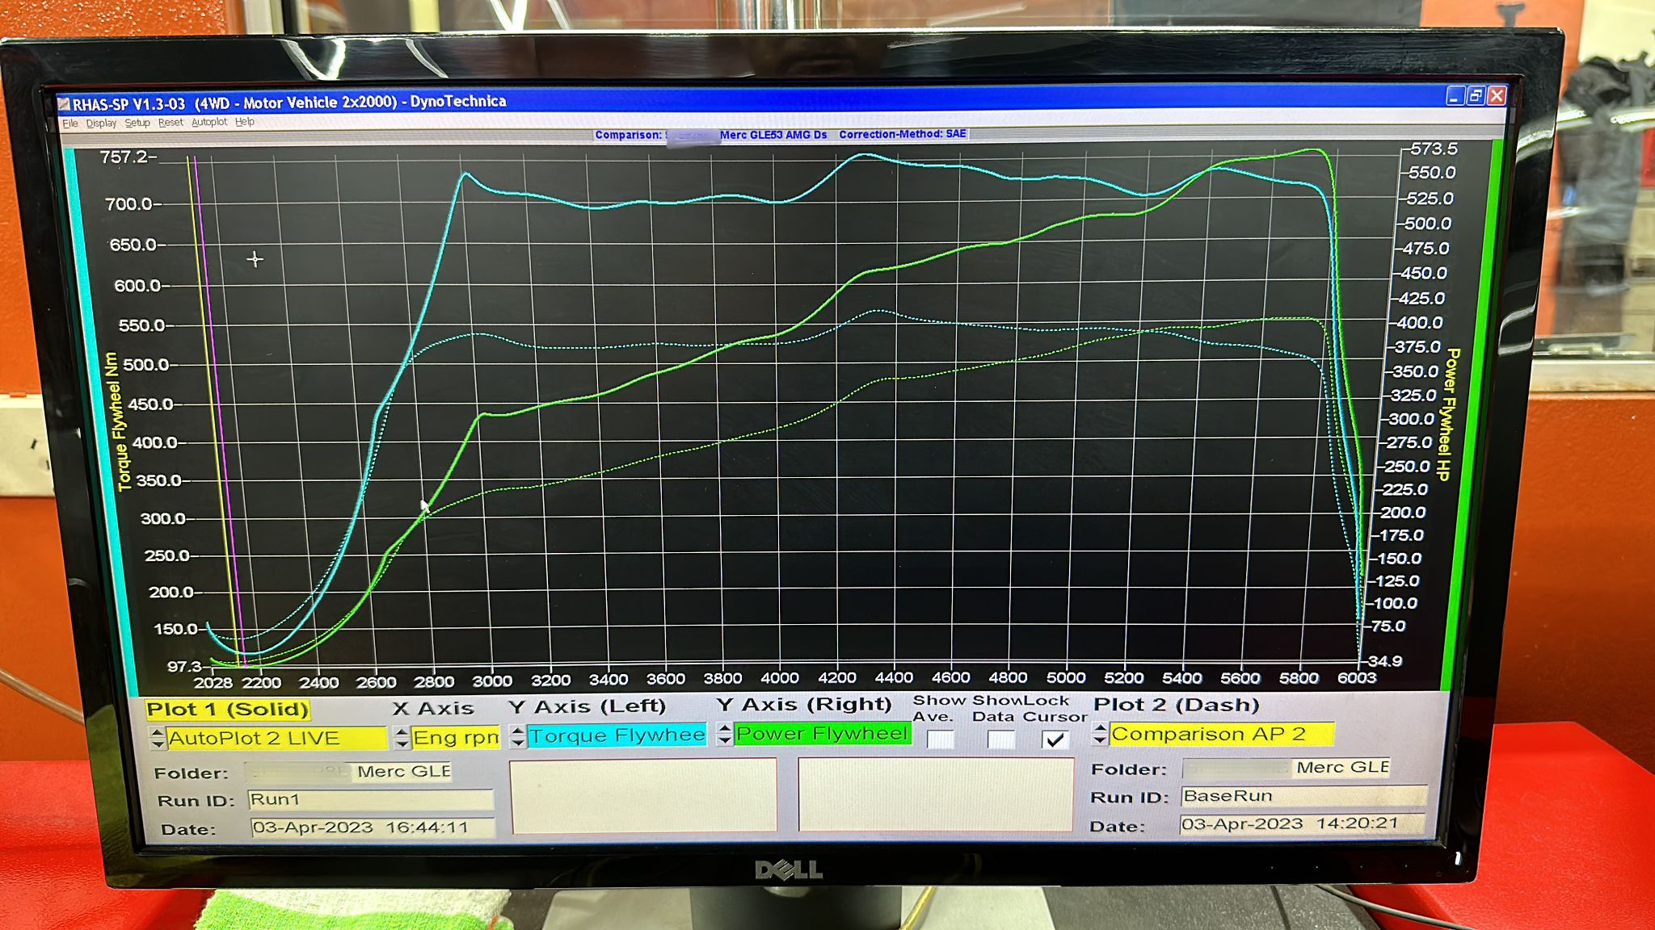Image resolution: width=1655 pixels, height=930 pixels.
Task: Step the Plot 2 Comparison AP 2 arrows
Action: coord(1099,734)
